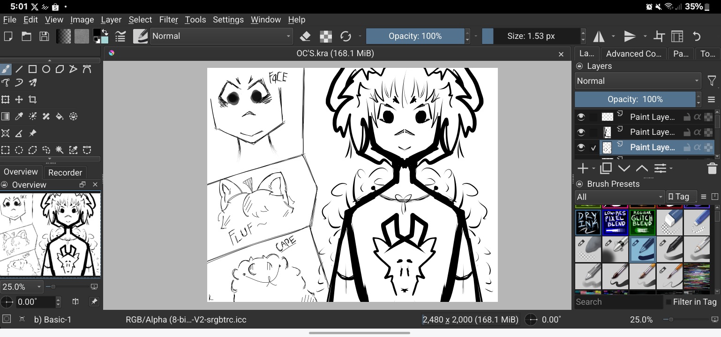Toggle the lock on highlighted Paint Layer
The height and width of the screenshot is (337, 721).
(x=687, y=147)
